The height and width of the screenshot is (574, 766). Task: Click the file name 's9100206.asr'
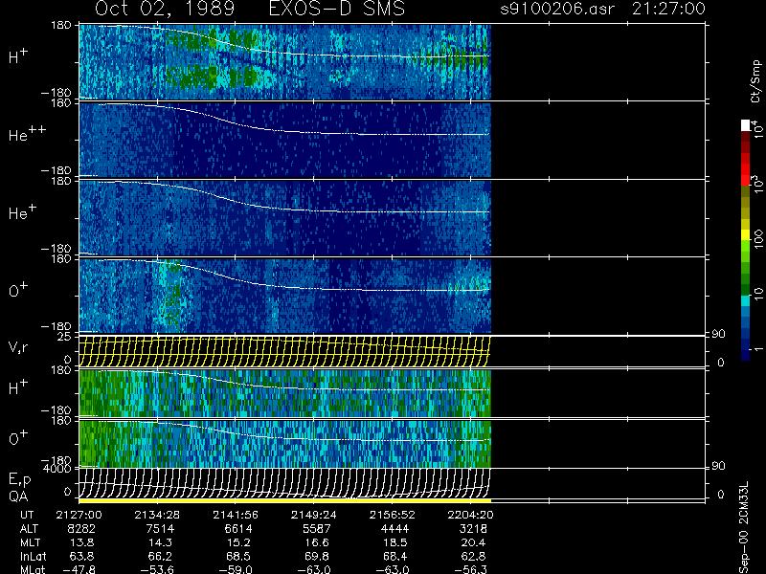click(x=557, y=9)
